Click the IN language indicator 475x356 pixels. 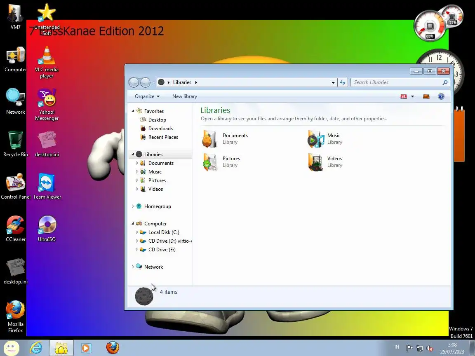click(x=397, y=347)
